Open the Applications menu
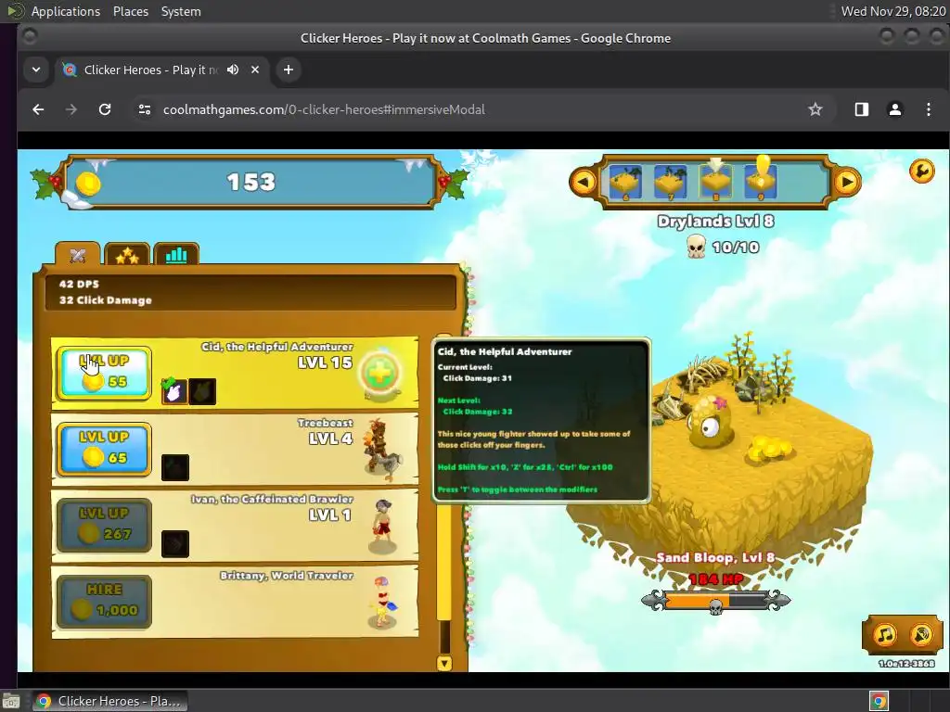This screenshot has width=950, height=712. coord(66,11)
